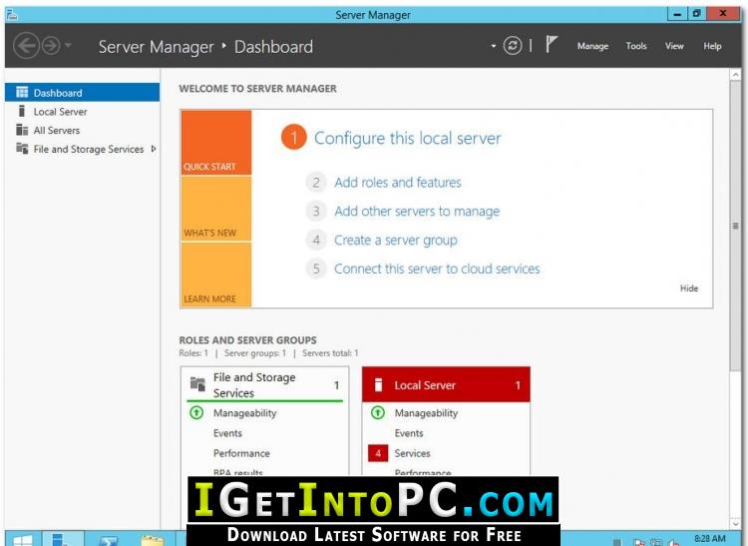Image resolution: width=748 pixels, height=546 pixels.
Task: Click Services in Local Server tile
Action: [x=412, y=453]
